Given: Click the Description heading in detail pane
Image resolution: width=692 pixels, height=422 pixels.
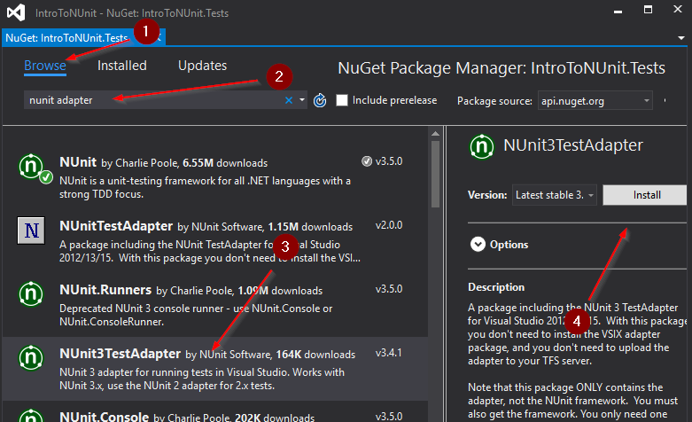Looking at the screenshot, I should point(496,287).
